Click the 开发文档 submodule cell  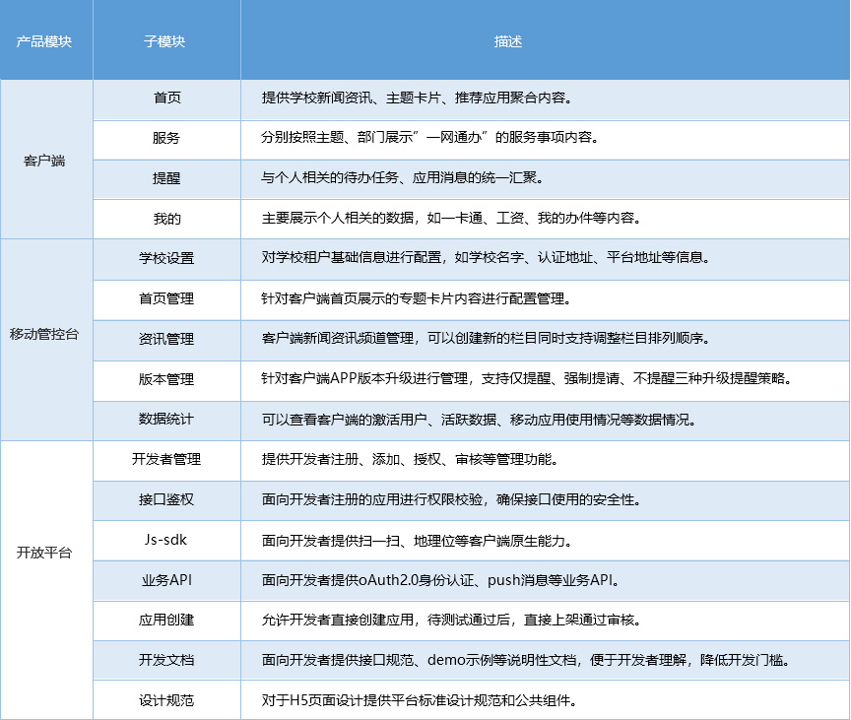click(166, 660)
